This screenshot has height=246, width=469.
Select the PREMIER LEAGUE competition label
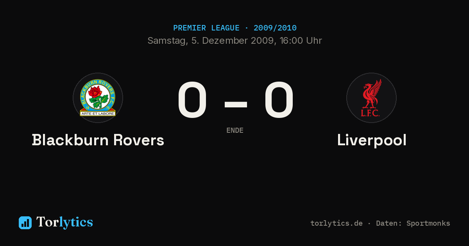[206, 28]
